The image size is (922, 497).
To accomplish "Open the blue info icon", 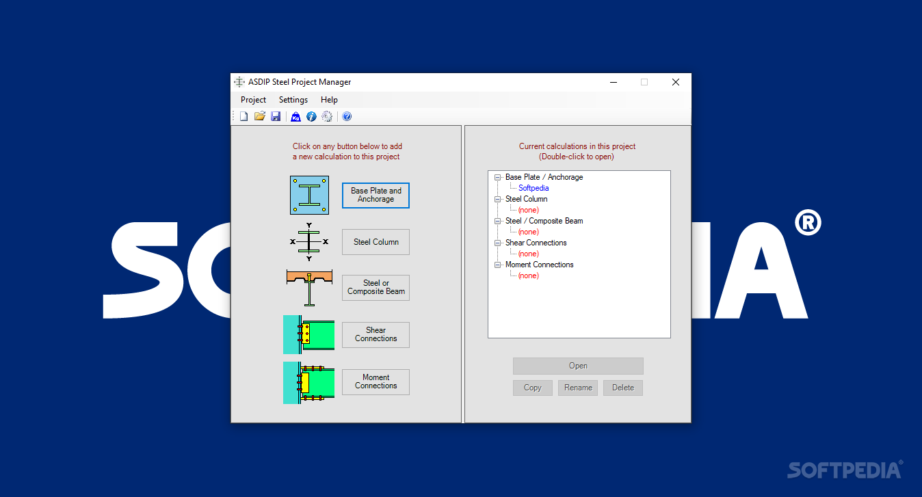I will point(311,117).
